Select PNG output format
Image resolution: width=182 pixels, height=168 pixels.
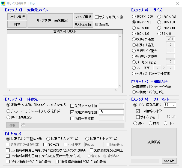coord(151,123)
